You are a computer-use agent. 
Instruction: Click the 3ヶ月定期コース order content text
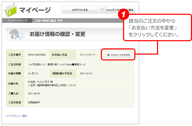pos(57,65)
